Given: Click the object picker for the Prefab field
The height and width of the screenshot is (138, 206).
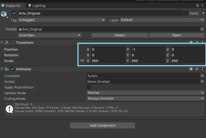Looking at the screenshot, I should click(202, 29).
